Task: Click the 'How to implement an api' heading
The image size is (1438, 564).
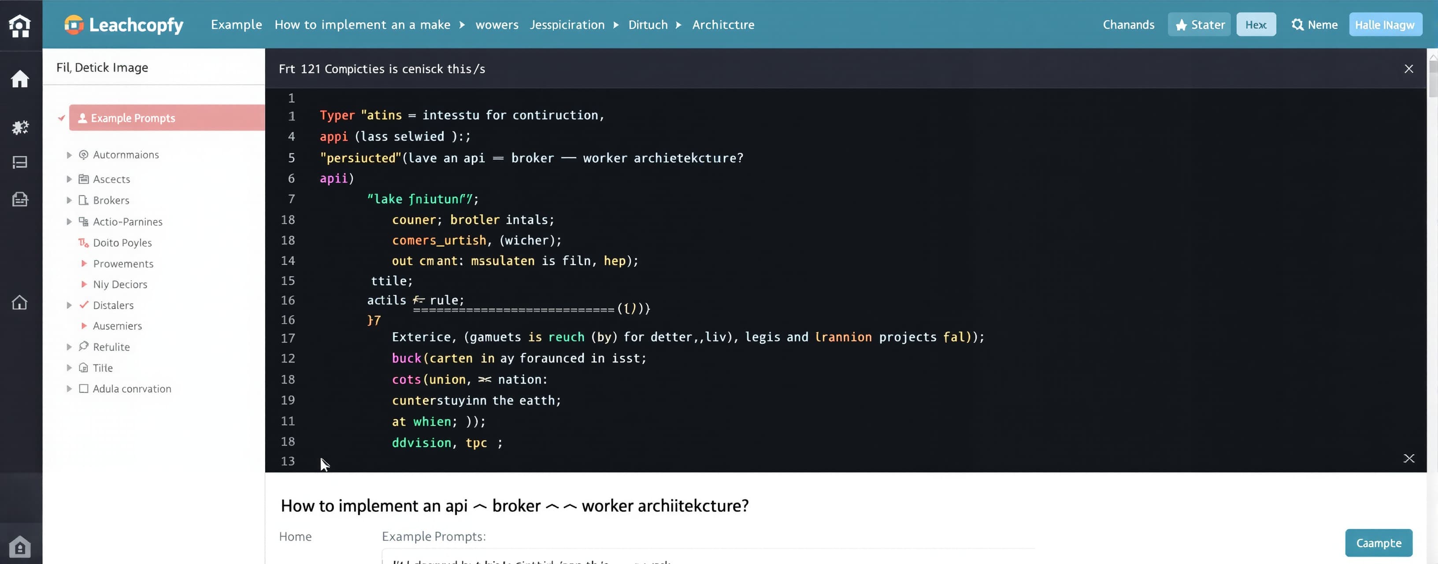Action: coord(515,505)
